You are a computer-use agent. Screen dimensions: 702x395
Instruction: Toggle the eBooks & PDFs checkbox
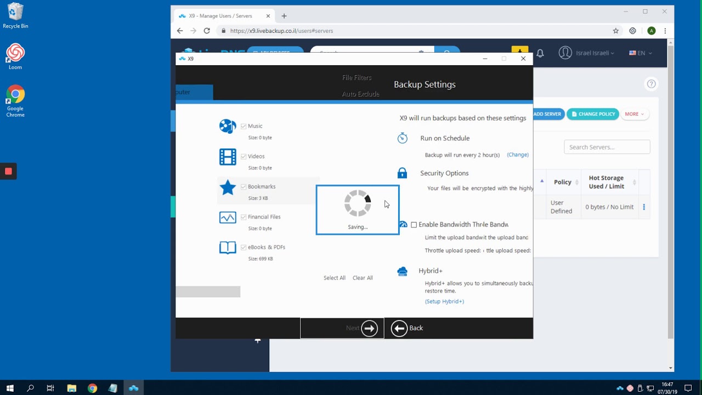click(244, 247)
